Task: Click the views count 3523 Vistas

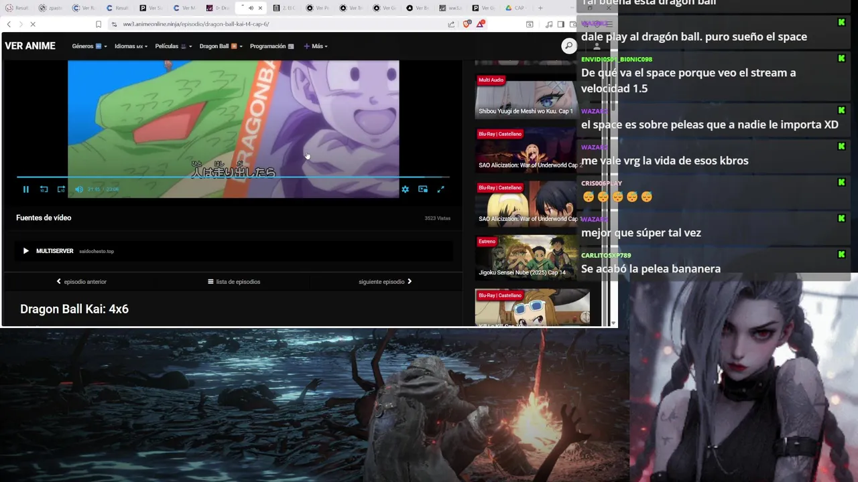Action: coord(438,218)
